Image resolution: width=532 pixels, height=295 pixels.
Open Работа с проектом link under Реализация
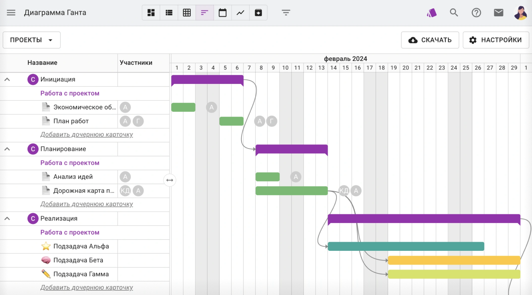(70, 232)
